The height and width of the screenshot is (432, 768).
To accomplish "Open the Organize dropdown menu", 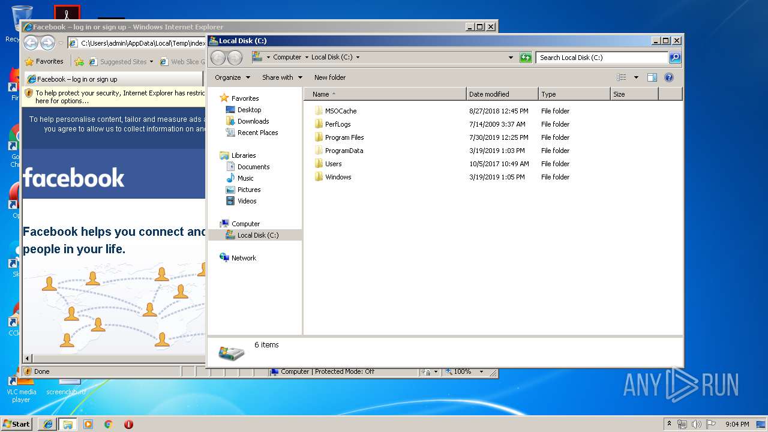I will click(232, 77).
